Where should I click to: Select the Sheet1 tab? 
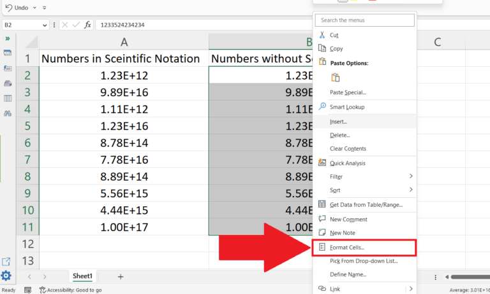click(x=82, y=276)
